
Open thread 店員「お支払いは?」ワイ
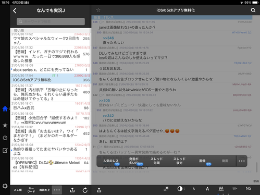[x=51, y=134]
